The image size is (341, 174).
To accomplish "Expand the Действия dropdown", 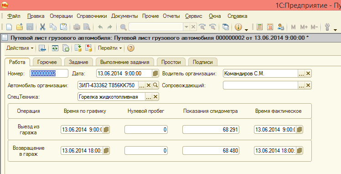I will click(20, 48).
